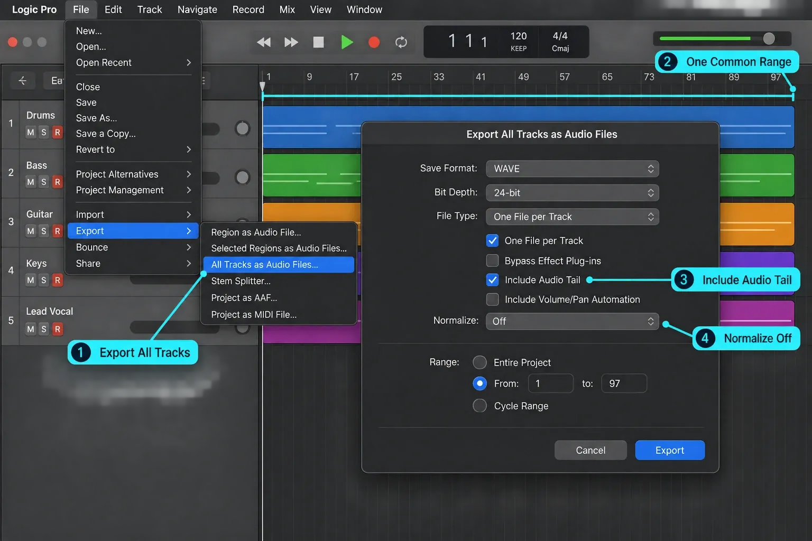Image resolution: width=812 pixels, height=541 pixels.
Task: Record-enable the Bass track
Action: click(x=57, y=182)
